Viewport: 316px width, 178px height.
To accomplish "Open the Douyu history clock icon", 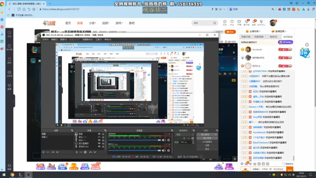I will 224,23.
